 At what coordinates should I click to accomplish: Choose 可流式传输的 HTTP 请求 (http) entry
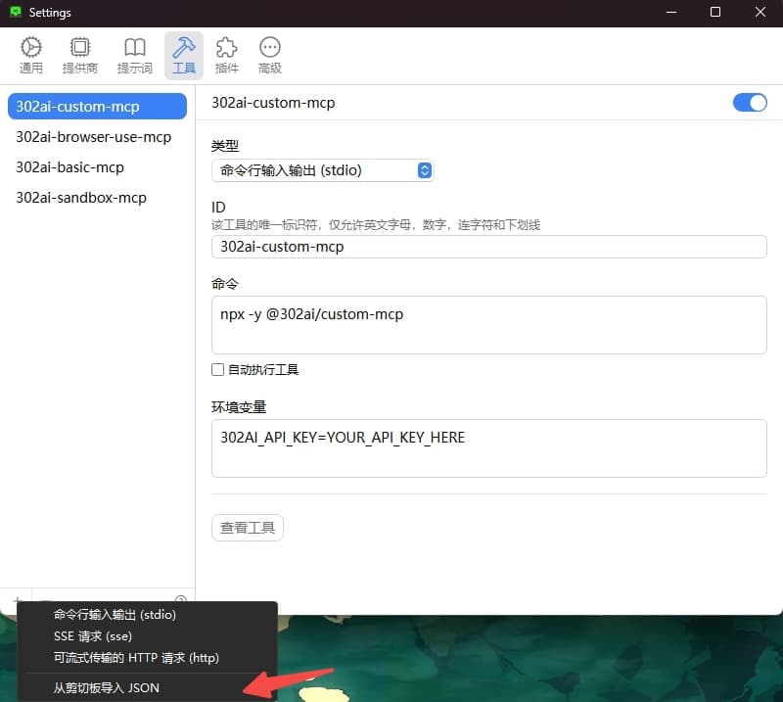click(148, 658)
